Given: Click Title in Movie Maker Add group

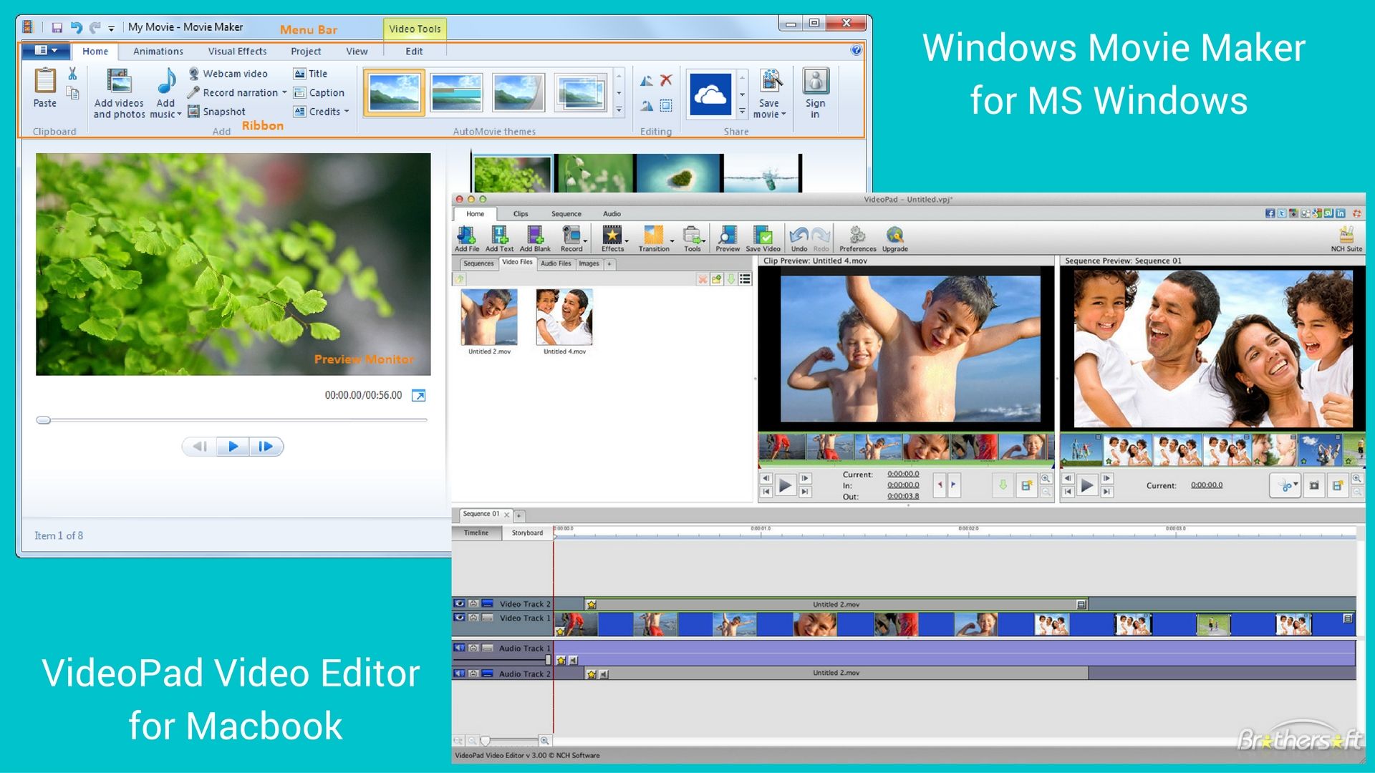Looking at the screenshot, I should 310,74.
